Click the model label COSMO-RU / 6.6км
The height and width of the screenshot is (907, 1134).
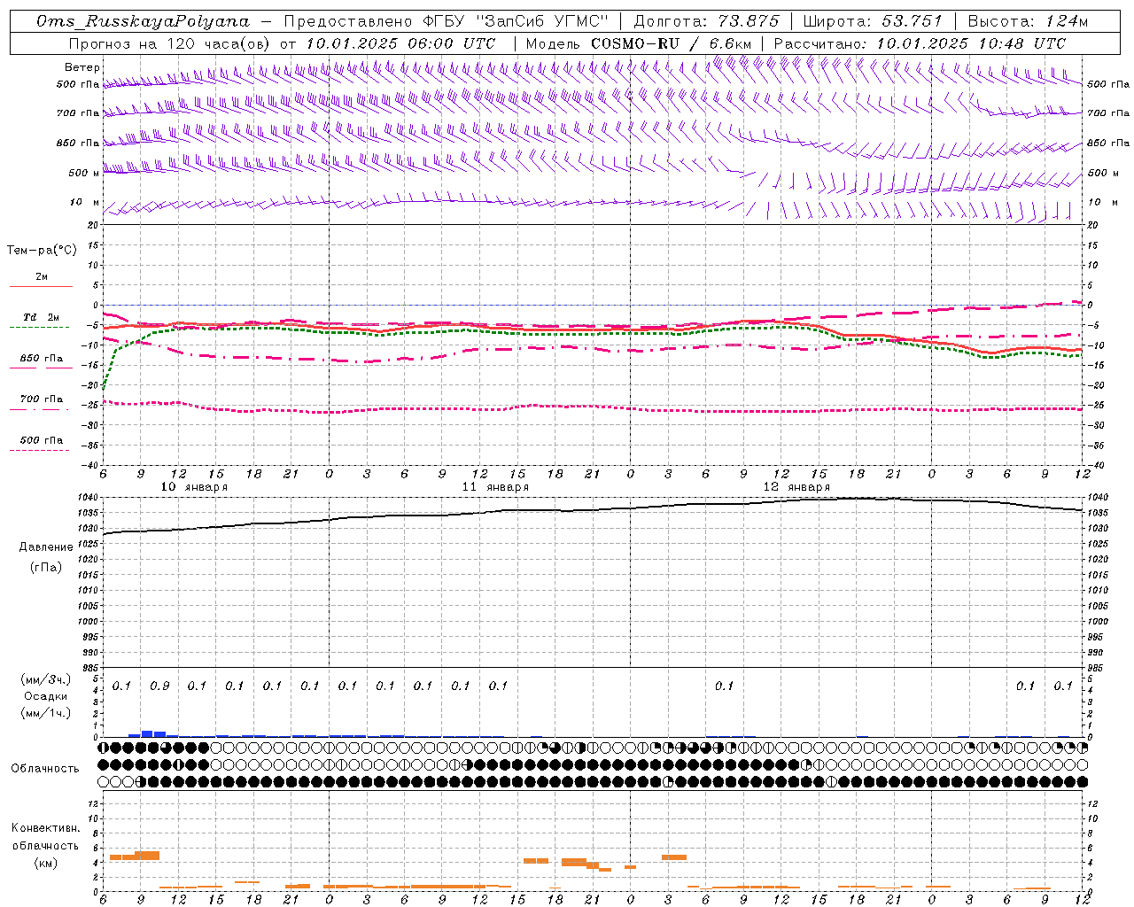pyautogui.click(x=672, y=43)
